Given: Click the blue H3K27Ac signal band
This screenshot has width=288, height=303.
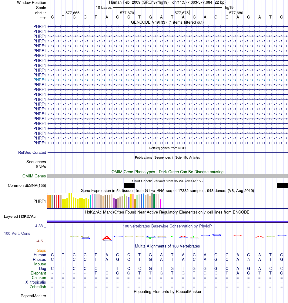Looking at the screenshot, I should tap(167, 222).
